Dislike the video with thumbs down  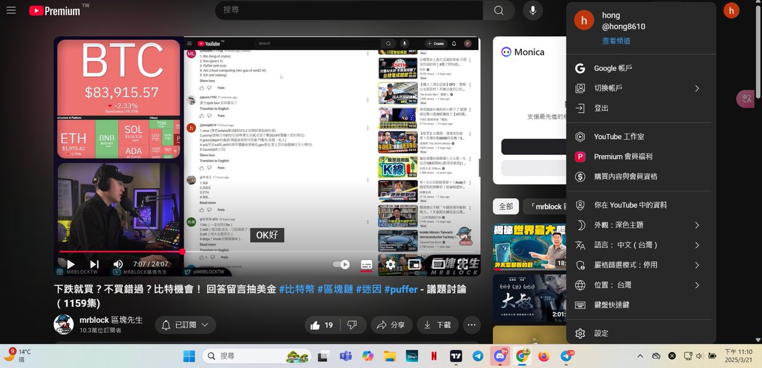[352, 325]
